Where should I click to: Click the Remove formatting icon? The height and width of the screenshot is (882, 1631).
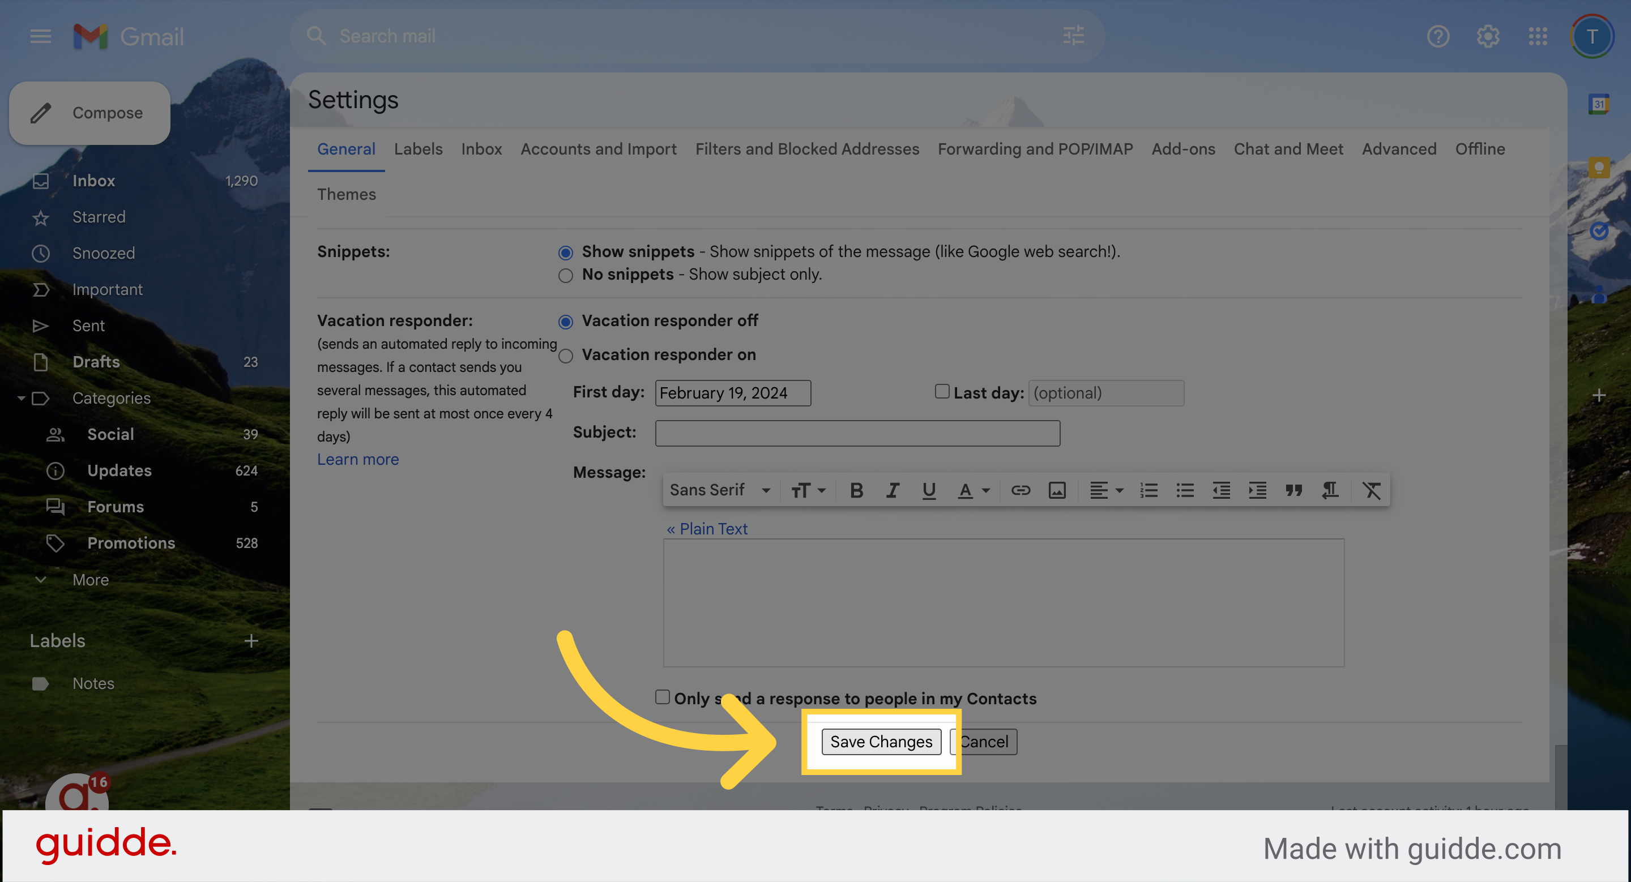point(1372,490)
